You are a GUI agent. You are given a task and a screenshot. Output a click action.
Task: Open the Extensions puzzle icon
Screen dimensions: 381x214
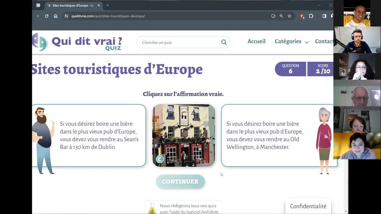point(311,16)
